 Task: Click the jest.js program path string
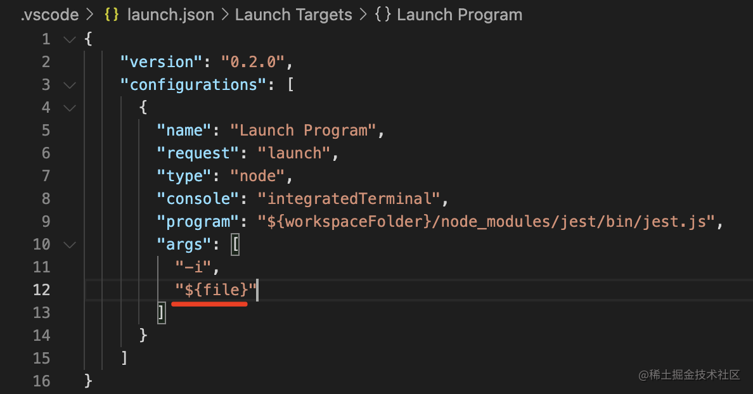[x=487, y=222]
